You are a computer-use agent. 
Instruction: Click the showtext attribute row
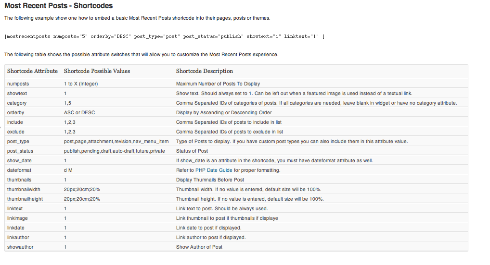[236, 93]
